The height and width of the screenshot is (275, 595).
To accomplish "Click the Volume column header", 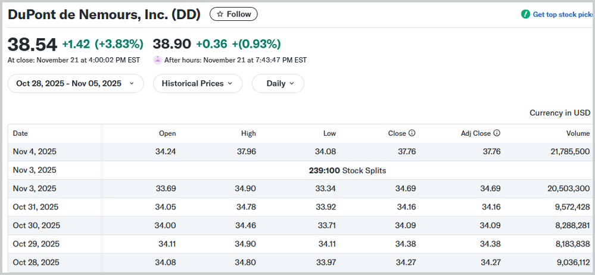I will tap(578, 134).
